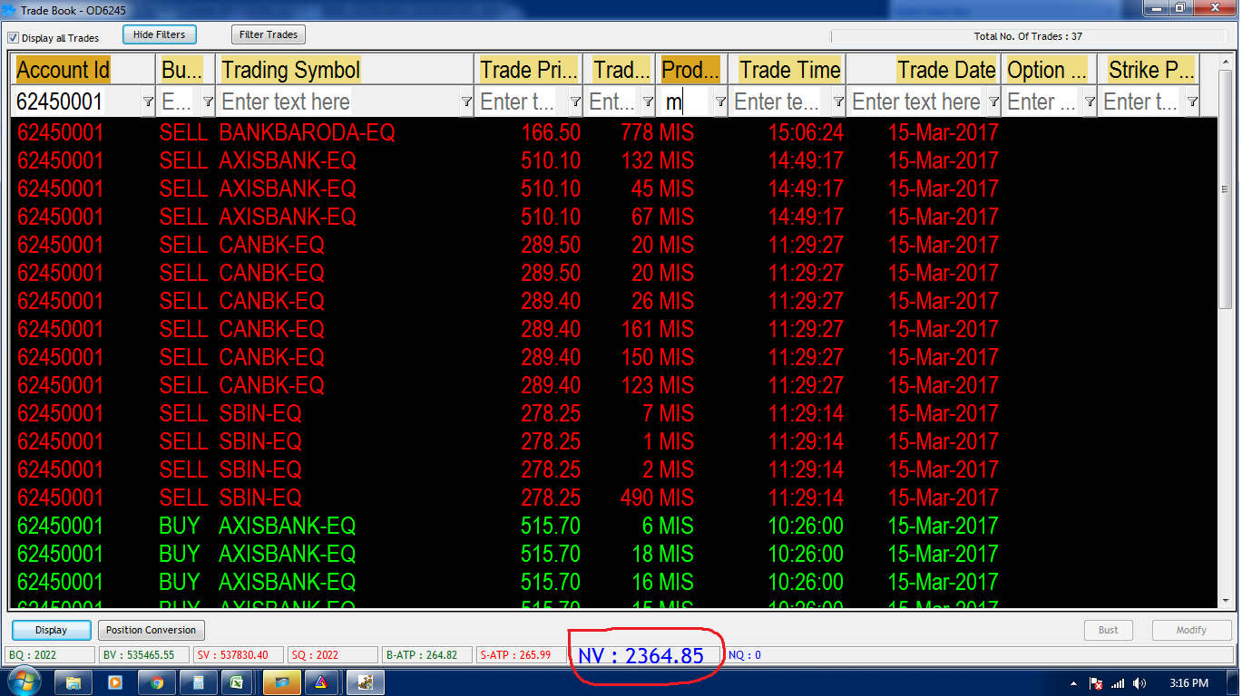
Task: Select the BANKBARODA-EQ trade row
Action: coord(612,132)
